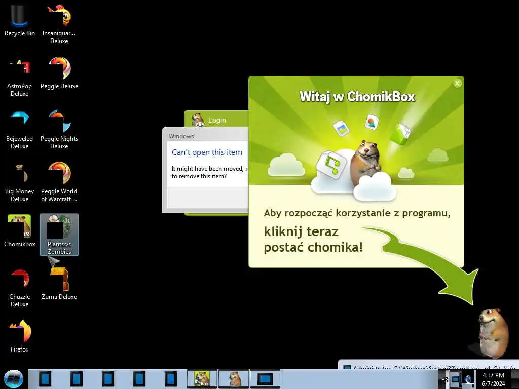This screenshot has height=389, width=519.
Task: Switch to ChomikBox taskbar button labeled Box
Action: (202, 379)
